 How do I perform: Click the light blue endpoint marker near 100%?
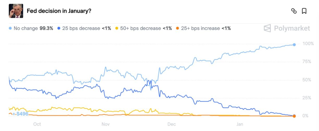coord(294,45)
